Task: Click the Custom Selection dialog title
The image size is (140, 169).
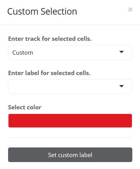Action: (42, 12)
